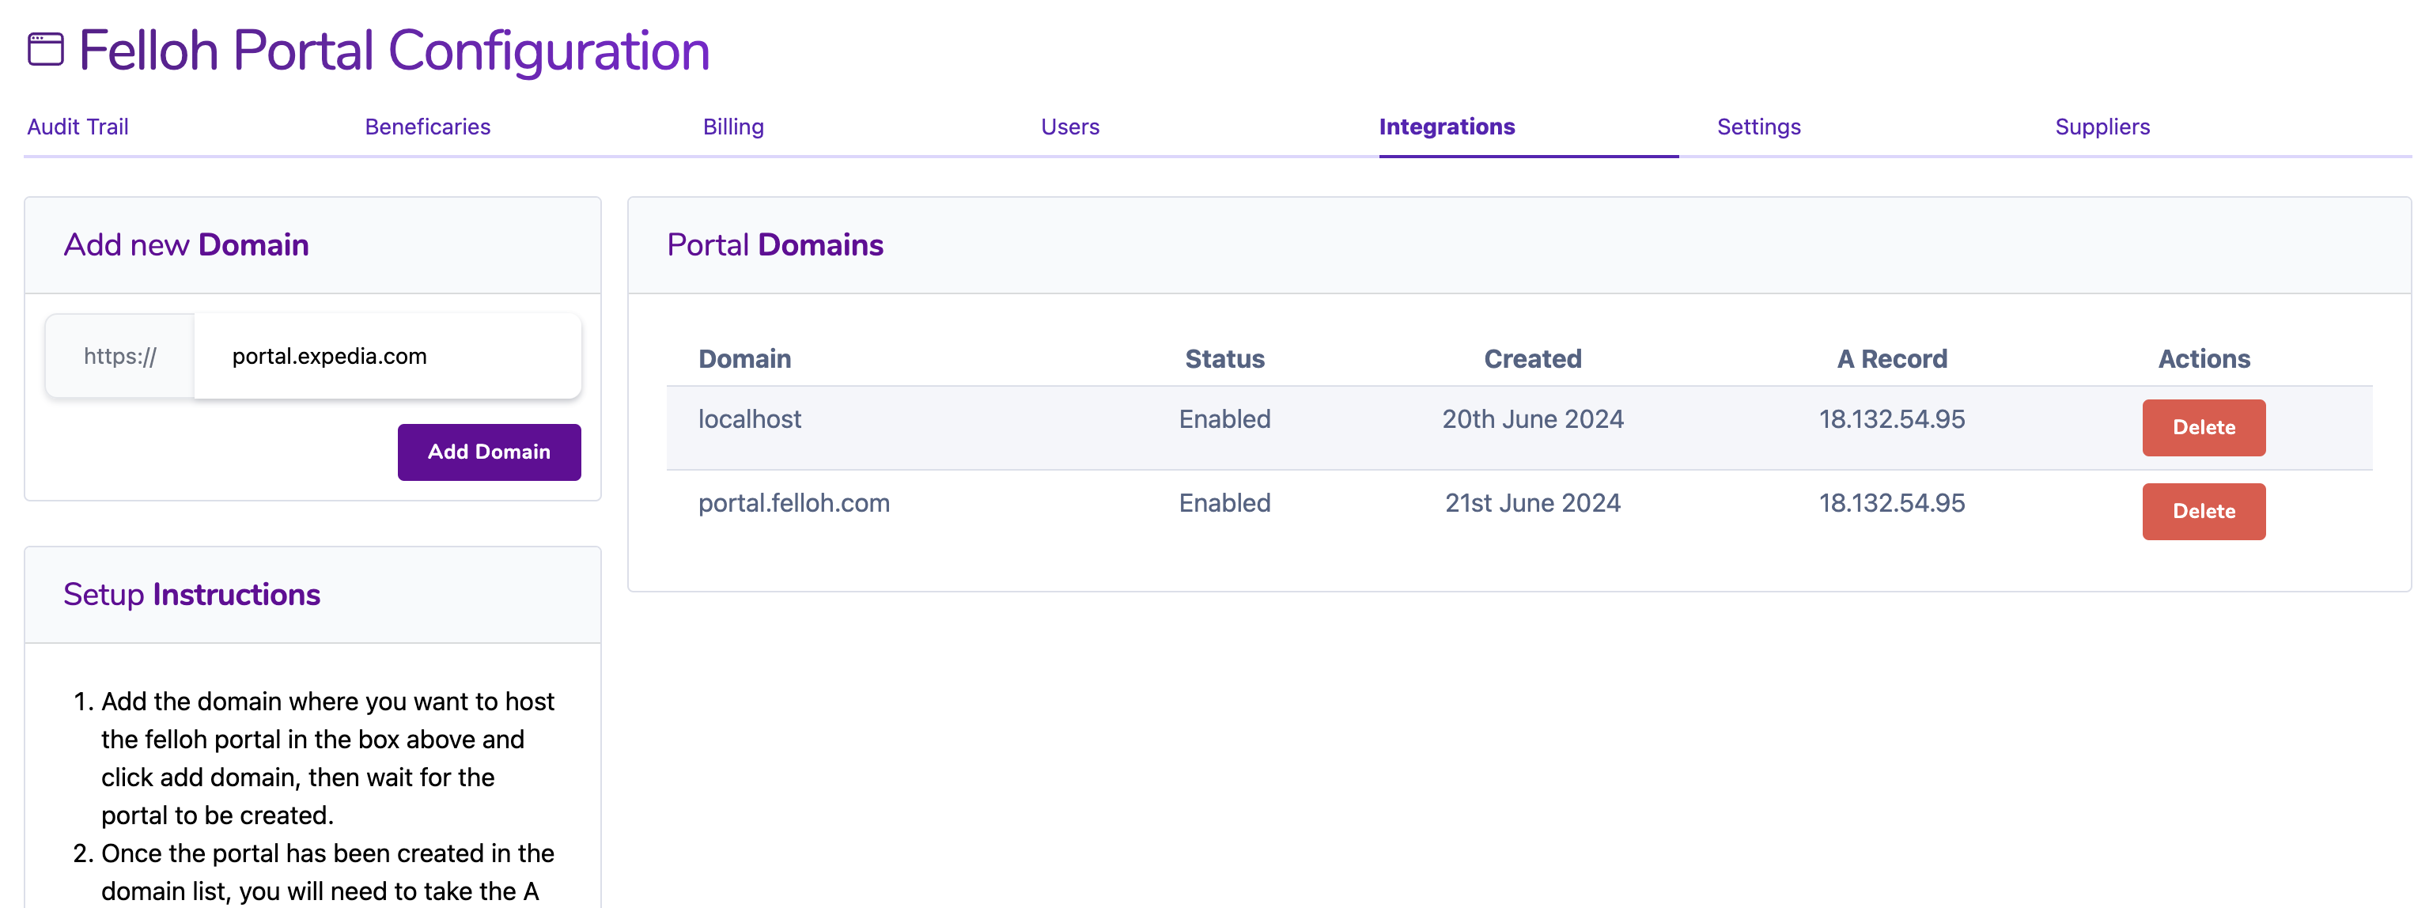Delete the localhost domain
The height and width of the screenshot is (908, 2433).
[x=2204, y=427]
